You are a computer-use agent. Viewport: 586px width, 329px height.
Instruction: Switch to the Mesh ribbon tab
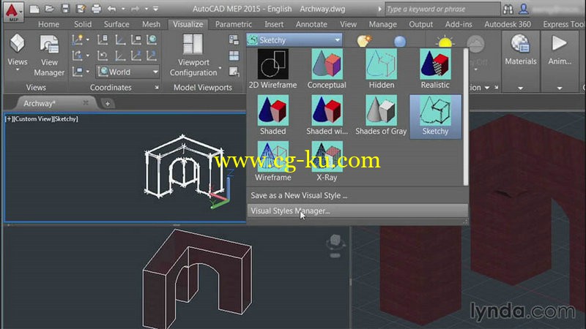tap(151, 24)
